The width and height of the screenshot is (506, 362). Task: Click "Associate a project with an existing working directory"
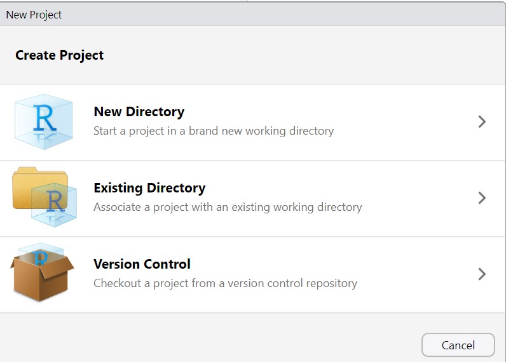click(x=228, y=207)
